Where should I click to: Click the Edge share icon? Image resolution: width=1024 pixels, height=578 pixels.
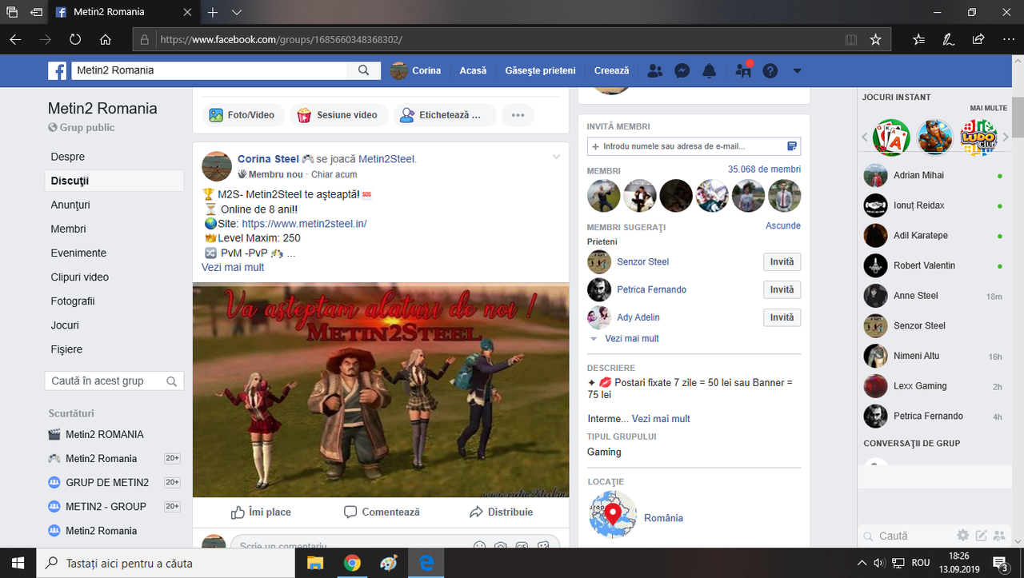(x=978, y=38)
